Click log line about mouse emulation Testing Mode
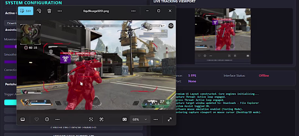Screen dimensions: 299x136 click(209, 109)
